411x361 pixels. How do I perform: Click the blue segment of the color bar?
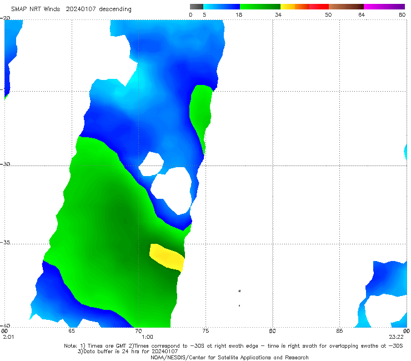[x=222, y=7]
